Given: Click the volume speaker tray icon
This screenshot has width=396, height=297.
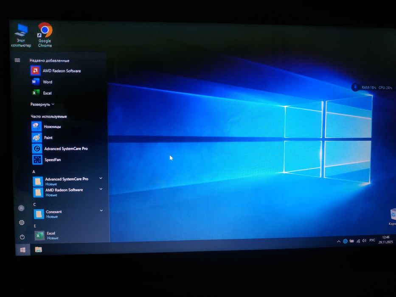Looking at the screenshot, I should point(364,241).
